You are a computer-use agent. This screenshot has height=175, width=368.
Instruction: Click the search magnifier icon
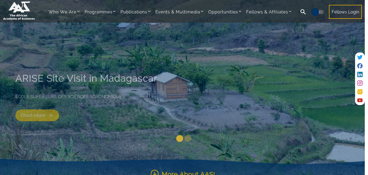tap(303, 12)
